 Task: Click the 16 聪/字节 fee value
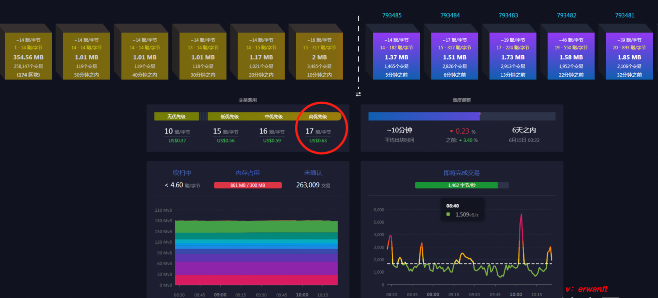(272, 131)
